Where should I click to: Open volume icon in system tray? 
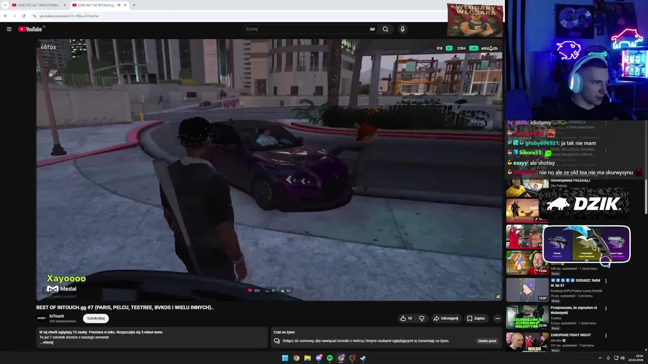pos(622,358)
